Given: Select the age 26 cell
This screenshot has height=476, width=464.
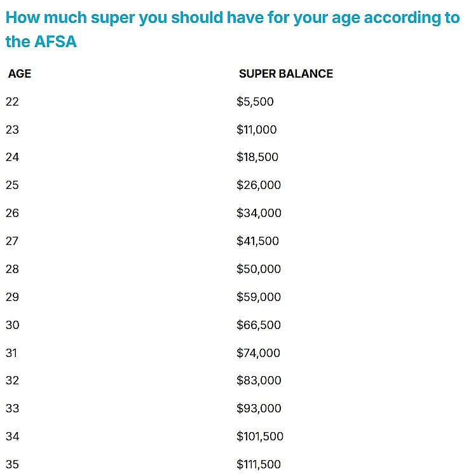Looking at the screenshot, I should coord(12,213).
